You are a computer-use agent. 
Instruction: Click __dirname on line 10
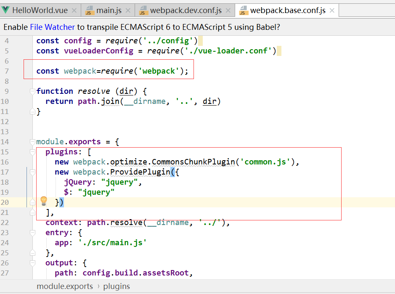[x=145, y=101]
